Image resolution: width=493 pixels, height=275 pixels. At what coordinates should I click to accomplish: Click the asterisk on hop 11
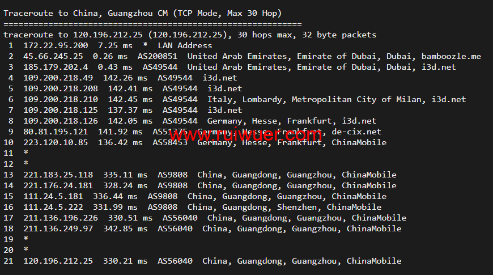pos(26,153)
